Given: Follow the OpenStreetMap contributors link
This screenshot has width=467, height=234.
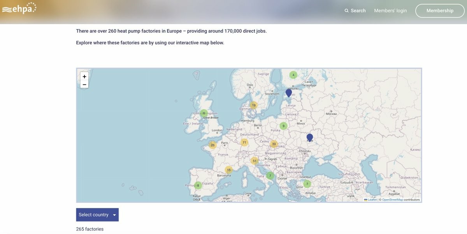Looking at the screenshot, I should [392, 200].
